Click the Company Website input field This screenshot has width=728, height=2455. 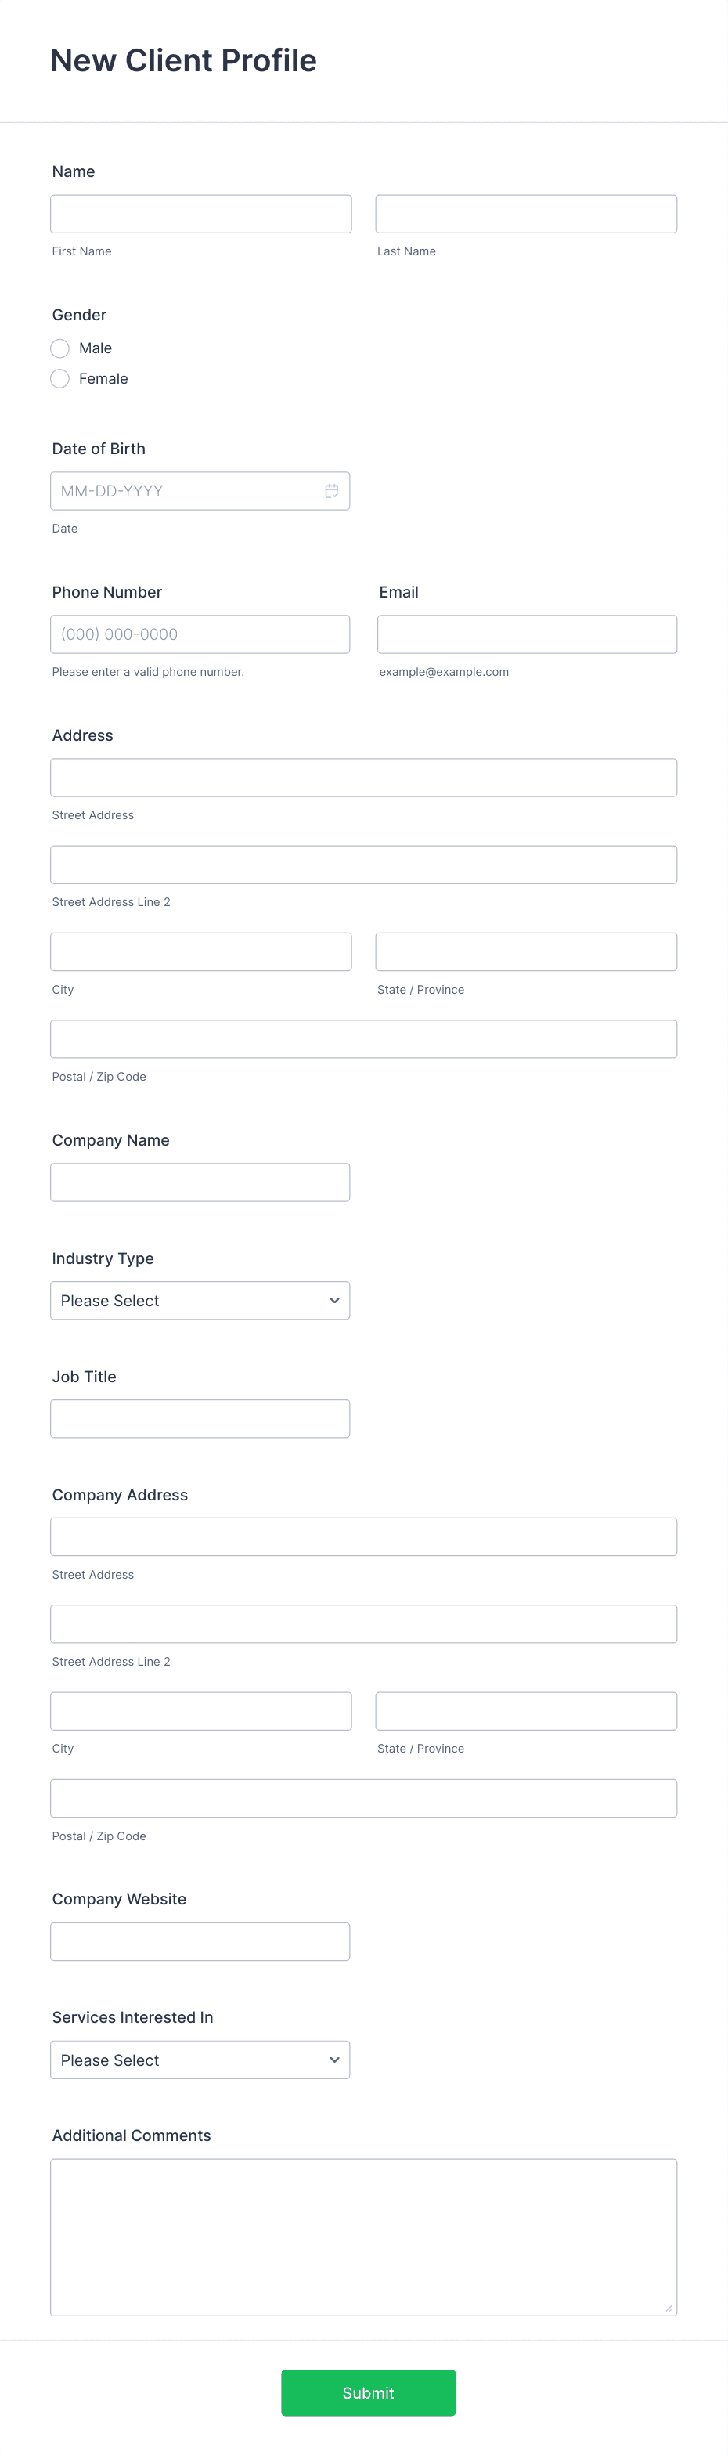200,1941
